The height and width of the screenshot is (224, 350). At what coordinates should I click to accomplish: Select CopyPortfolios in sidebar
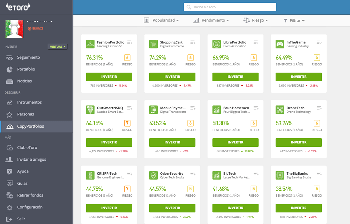36,126
